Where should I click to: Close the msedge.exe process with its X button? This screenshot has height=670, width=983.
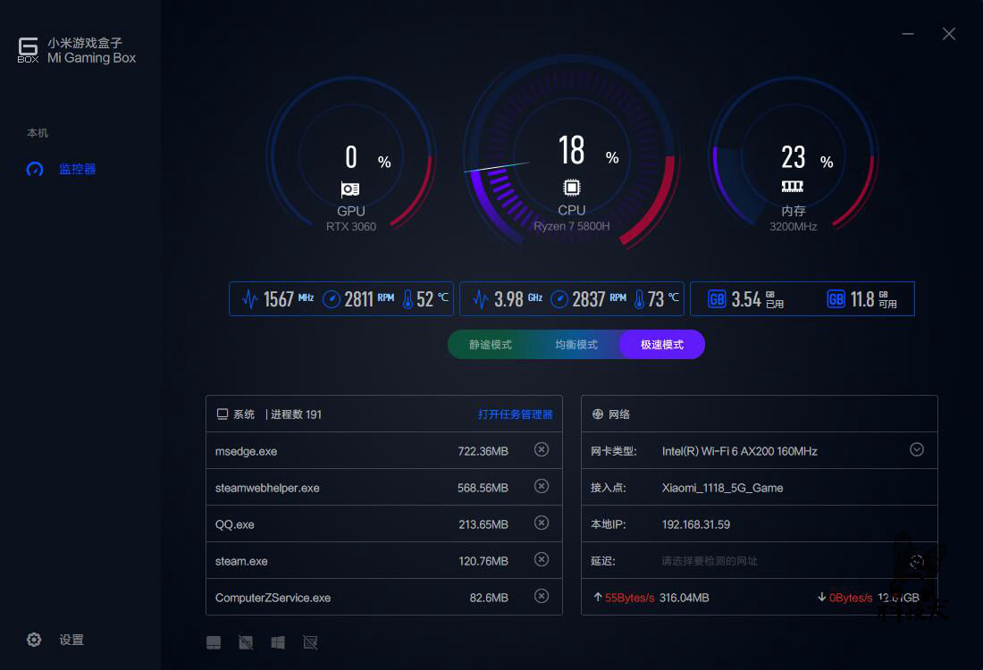coord(542,450)
